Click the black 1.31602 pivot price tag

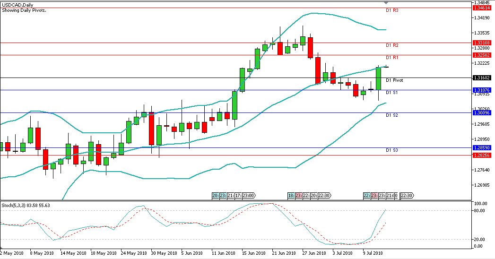[483, 78]
